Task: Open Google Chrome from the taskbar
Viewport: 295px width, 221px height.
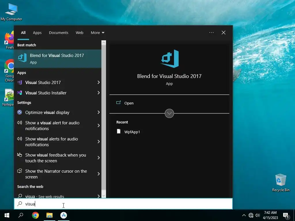Action: click(35, 215)
